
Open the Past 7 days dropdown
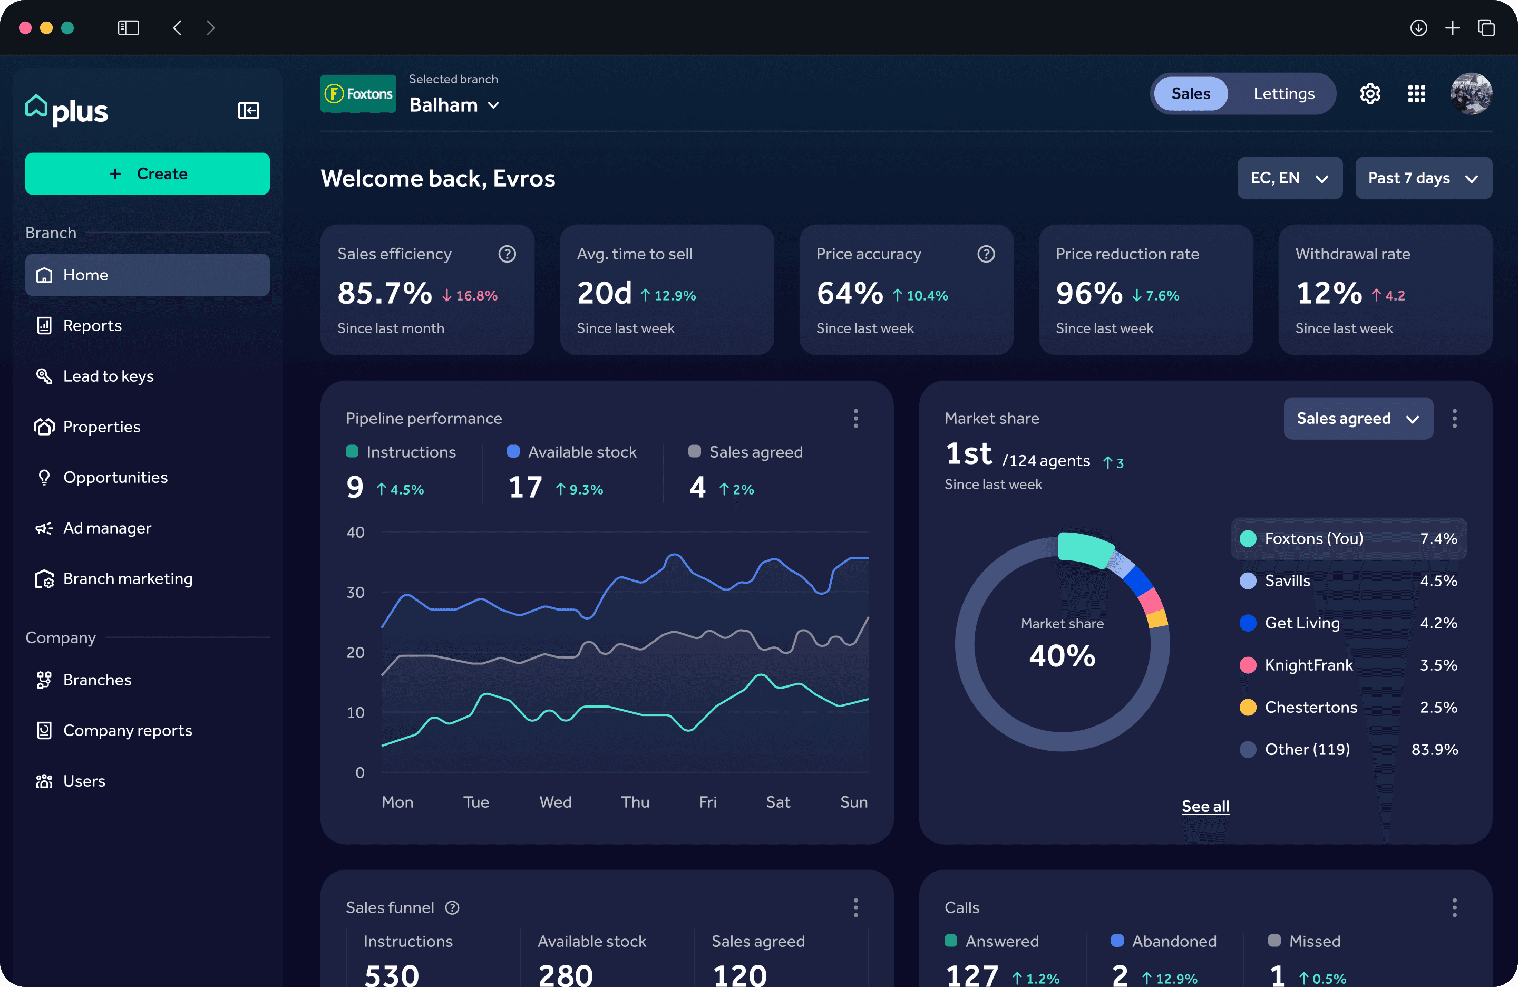coord(1423,178)
